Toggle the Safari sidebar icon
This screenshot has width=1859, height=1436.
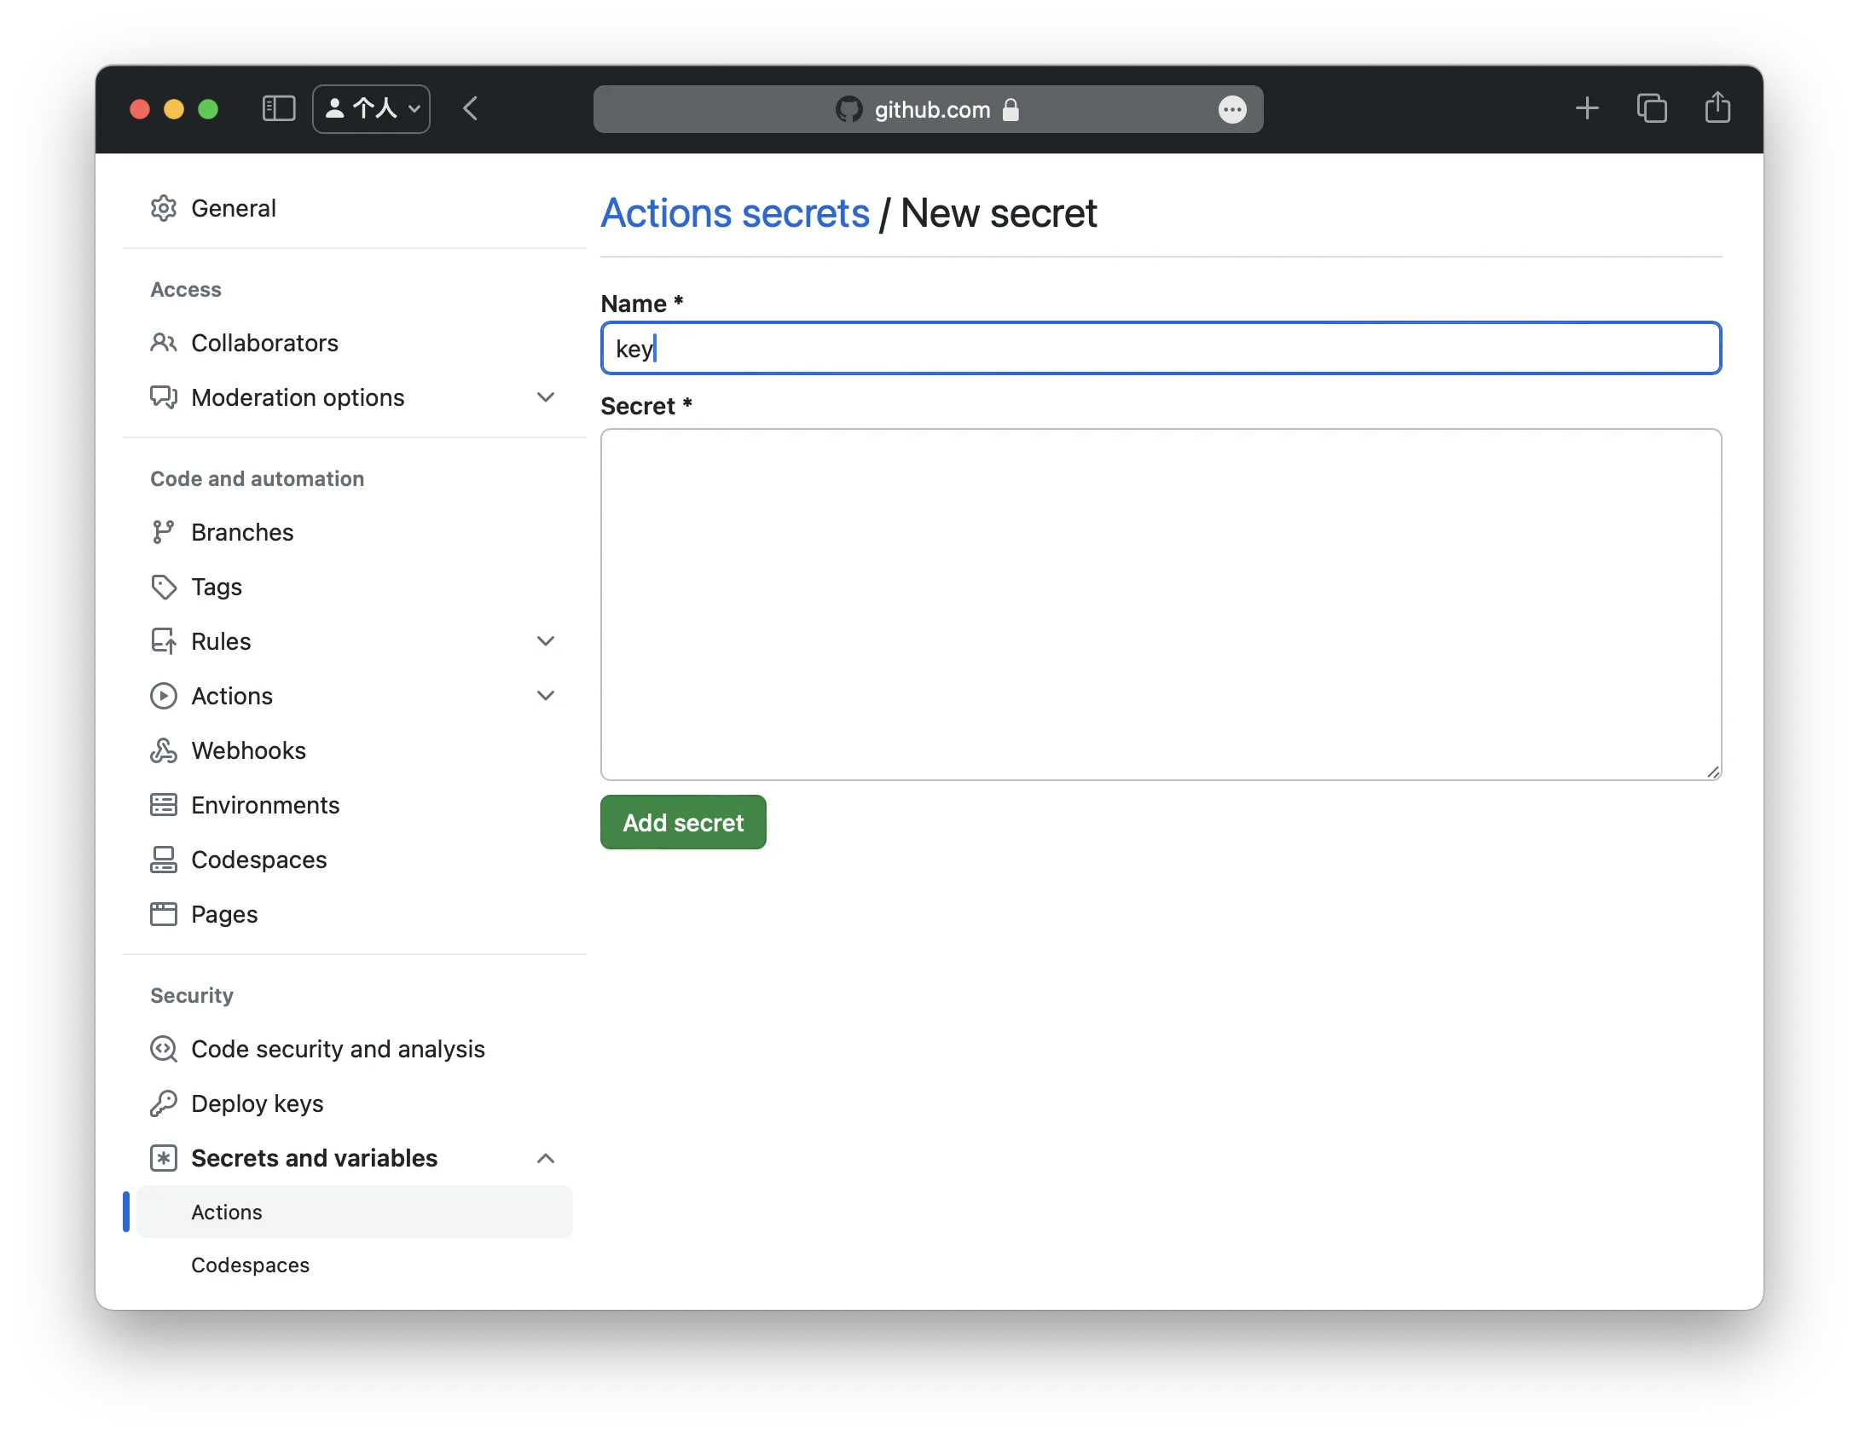(278, 108)
